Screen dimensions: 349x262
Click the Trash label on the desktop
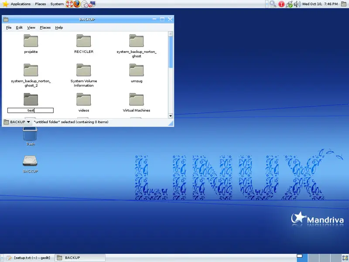click(x=31, y=144)
